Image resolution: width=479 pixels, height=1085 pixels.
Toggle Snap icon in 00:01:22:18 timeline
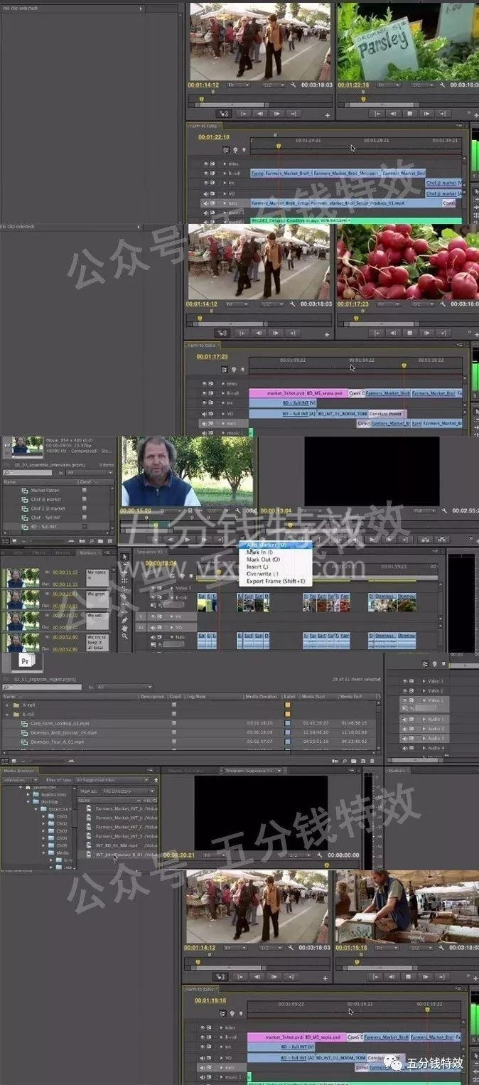tap(225, 150)
